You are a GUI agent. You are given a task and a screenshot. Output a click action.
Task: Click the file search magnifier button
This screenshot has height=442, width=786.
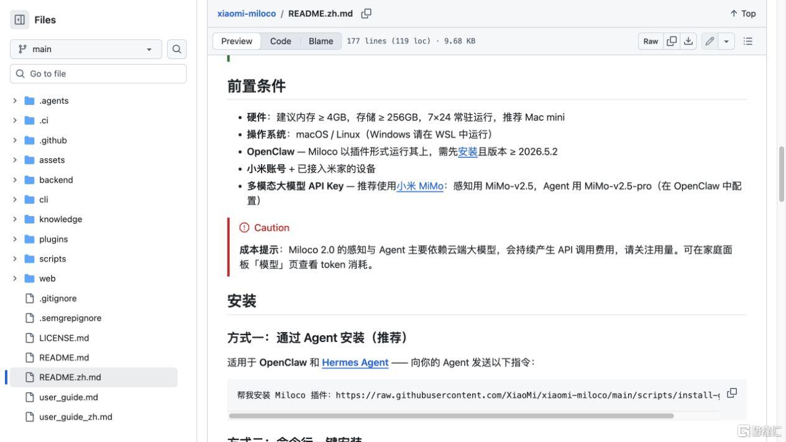pyautogui.click(x=177, y=49)
